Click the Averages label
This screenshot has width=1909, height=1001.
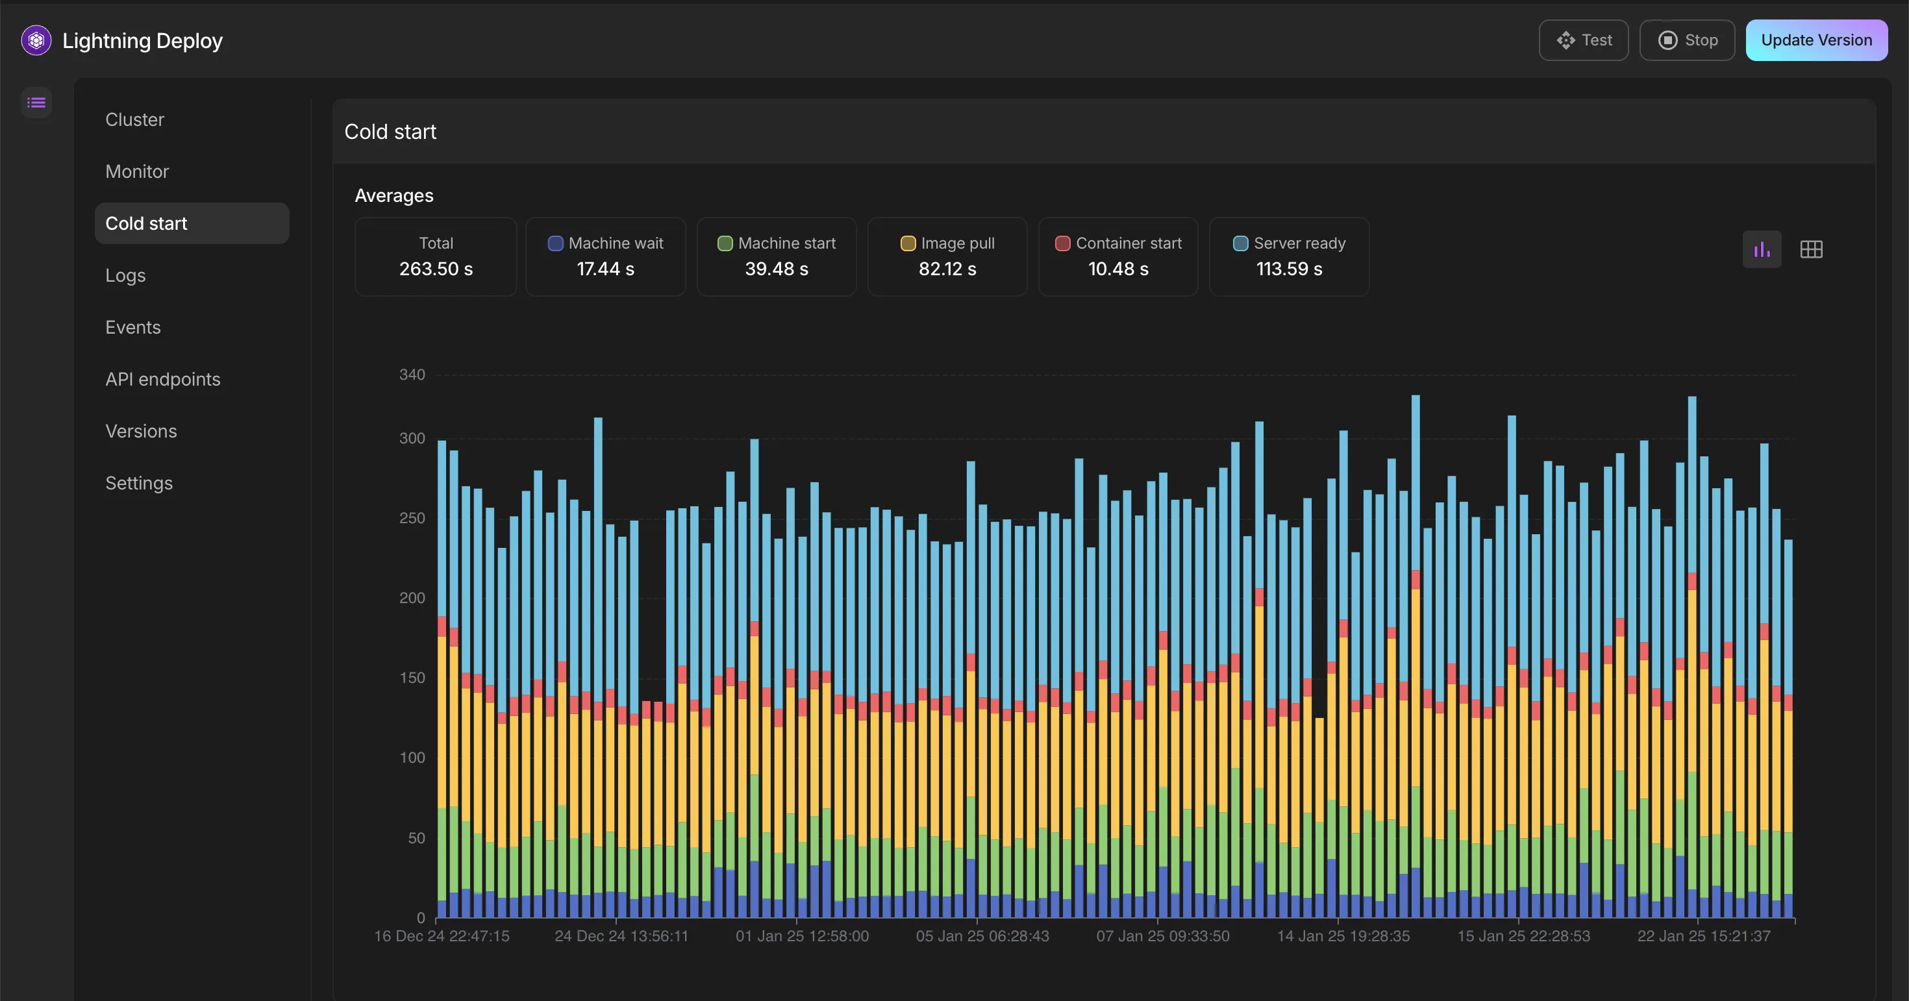(x=394, y=195)
